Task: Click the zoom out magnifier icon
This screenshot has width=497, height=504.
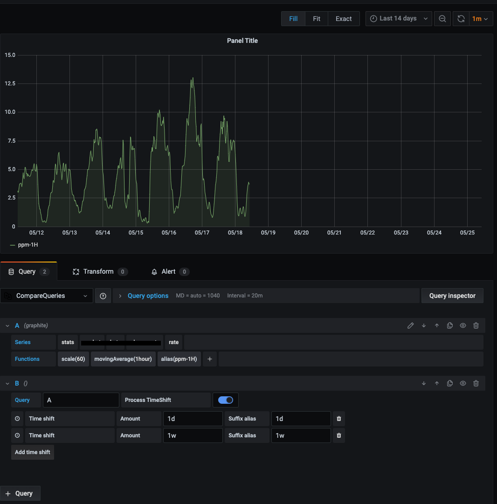Action: (x=442, y=18)
